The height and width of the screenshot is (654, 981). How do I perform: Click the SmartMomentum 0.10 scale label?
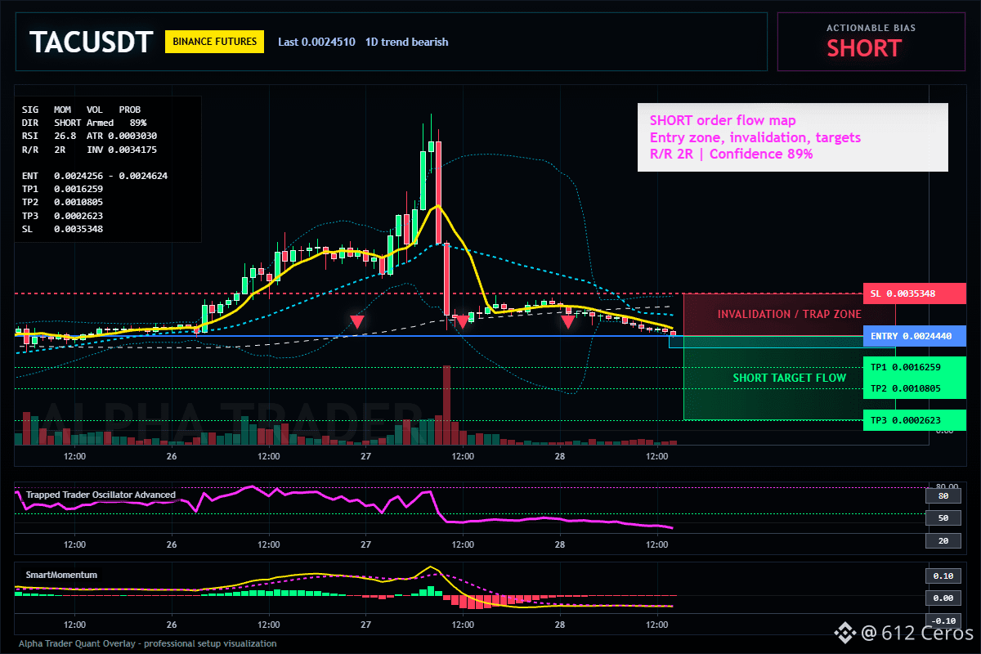[943, 576]
